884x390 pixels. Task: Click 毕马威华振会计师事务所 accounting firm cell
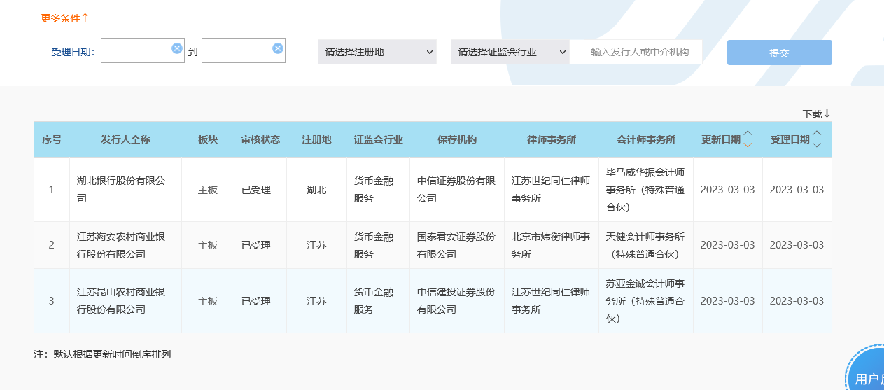pos(645,189)
